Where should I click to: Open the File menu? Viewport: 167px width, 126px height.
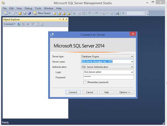click(x=5, y=8)
